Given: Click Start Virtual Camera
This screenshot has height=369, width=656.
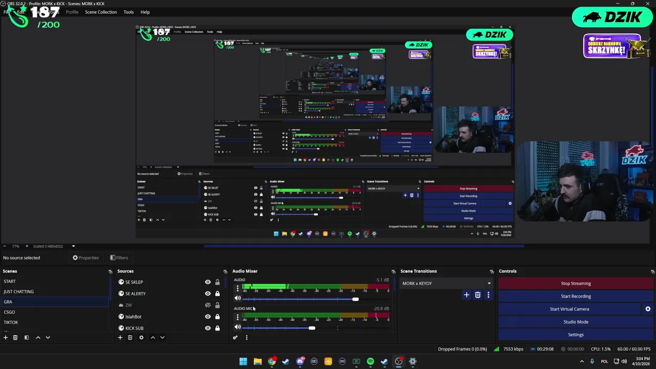Looking at the screenshot, I should 569,309.
